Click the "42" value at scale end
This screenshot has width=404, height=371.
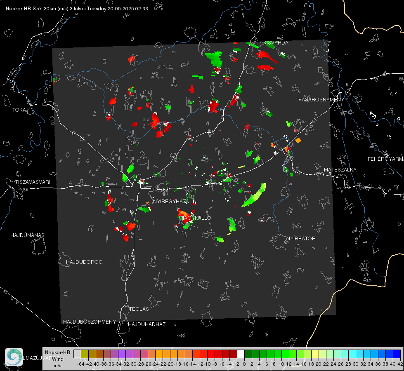pyautogui.click(x=400, y=364)
